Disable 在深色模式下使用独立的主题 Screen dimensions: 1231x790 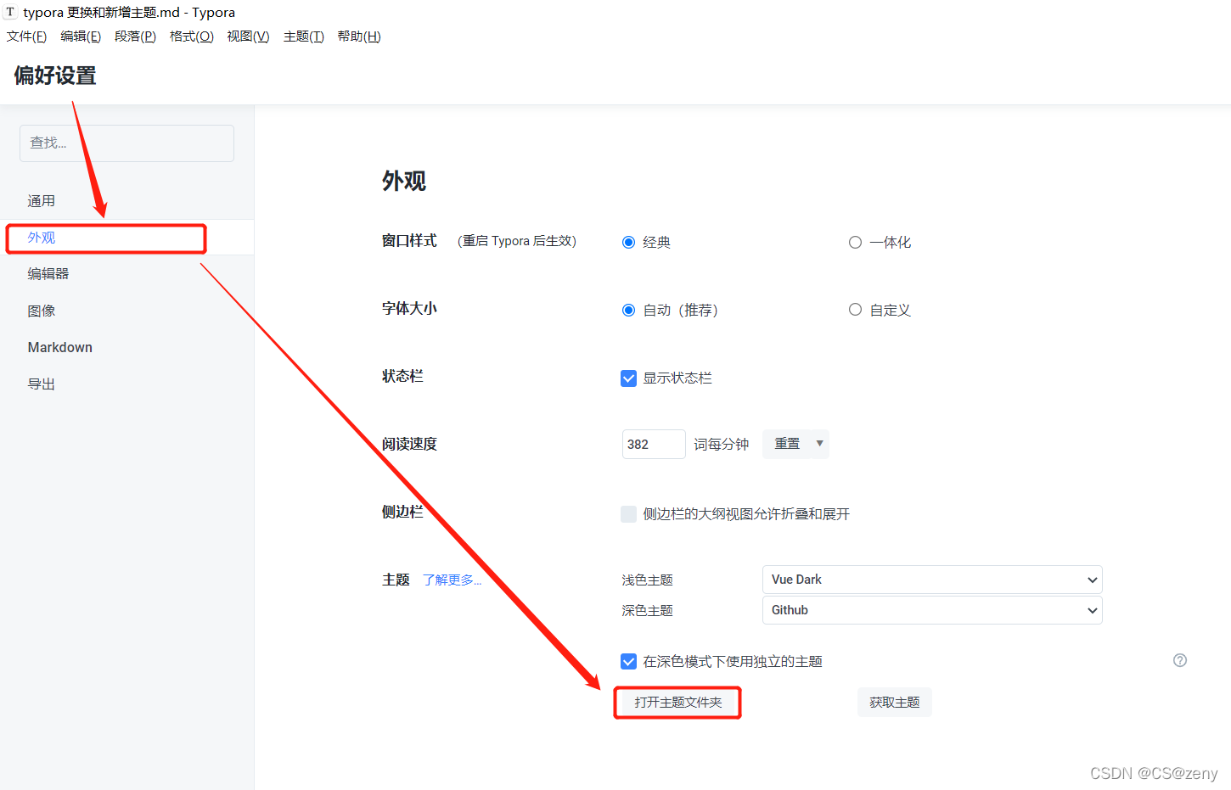pos(628,661)
